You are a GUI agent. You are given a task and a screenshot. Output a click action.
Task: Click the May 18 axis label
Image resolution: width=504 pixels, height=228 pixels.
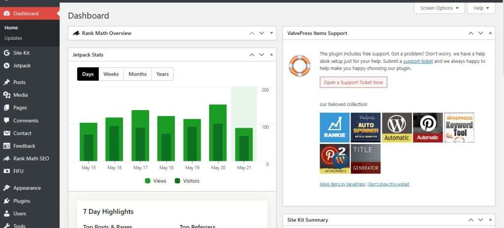166,168
